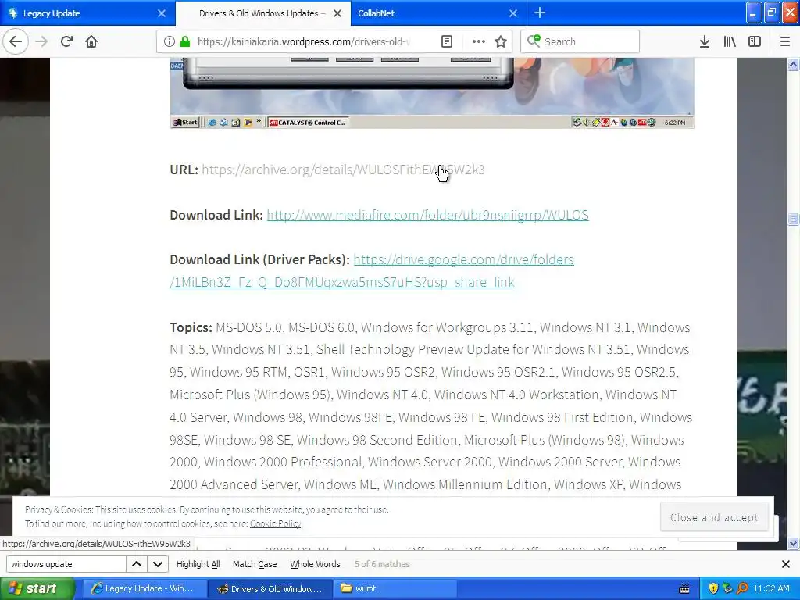Toggle Highlight All in find bar
This screenshot has height=600, width=800.
pos(198,564)
